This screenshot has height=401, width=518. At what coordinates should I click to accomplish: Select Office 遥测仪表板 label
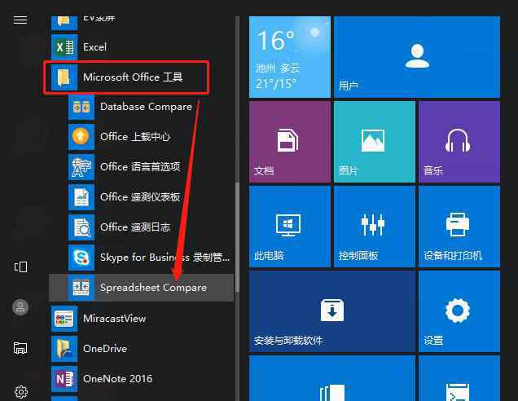pos(140,197)
